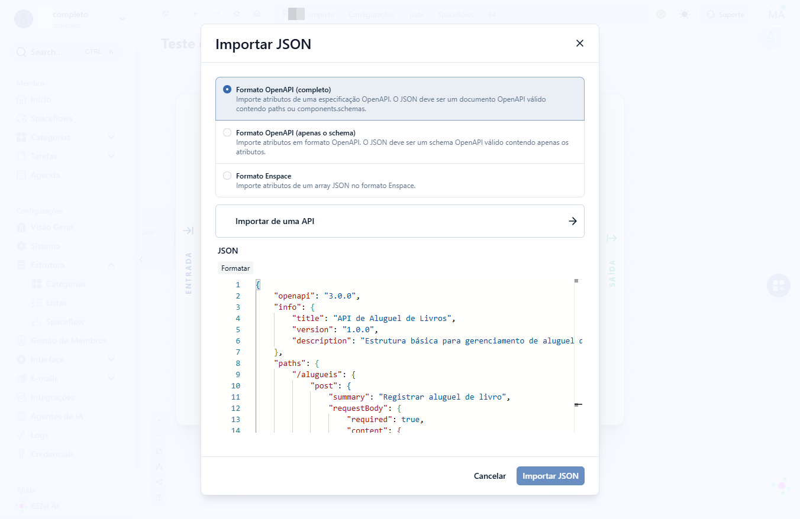Click the back arrow in the top bar
This screenshot has width=800, height=519.
pyautogui.click(x=196, y=14)
